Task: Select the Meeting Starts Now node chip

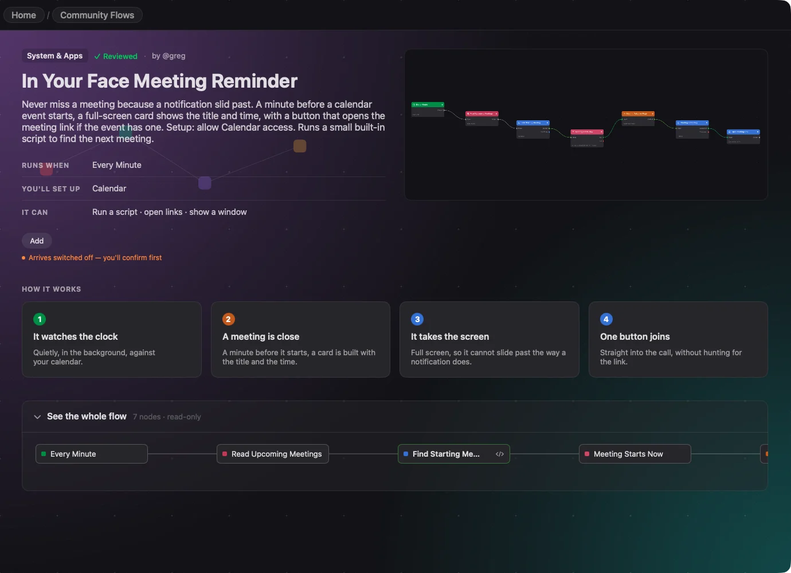Action: [x=635, y=454]
